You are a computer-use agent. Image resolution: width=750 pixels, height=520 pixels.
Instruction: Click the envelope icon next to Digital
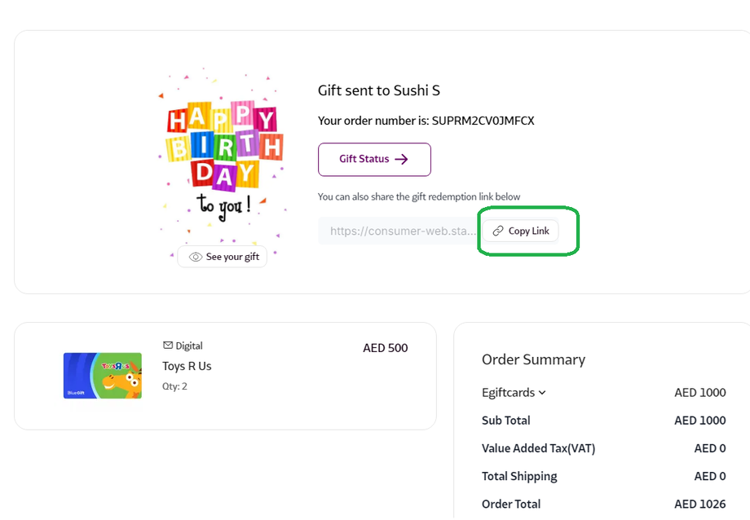point(168,346)
